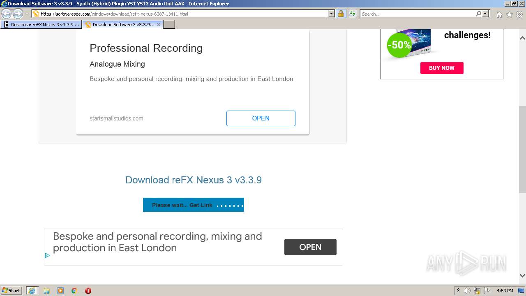526x296 pixels.
Task: Click the 4:53 PM clock
Action: click(x=505, y=291)
